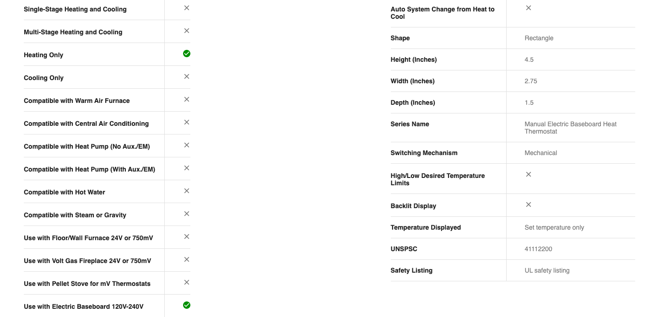This screenshot has height=317, width=659.
Task: Click the X for Multi-Stage Heating and Cooling
Action: click(x=187, y=31)
